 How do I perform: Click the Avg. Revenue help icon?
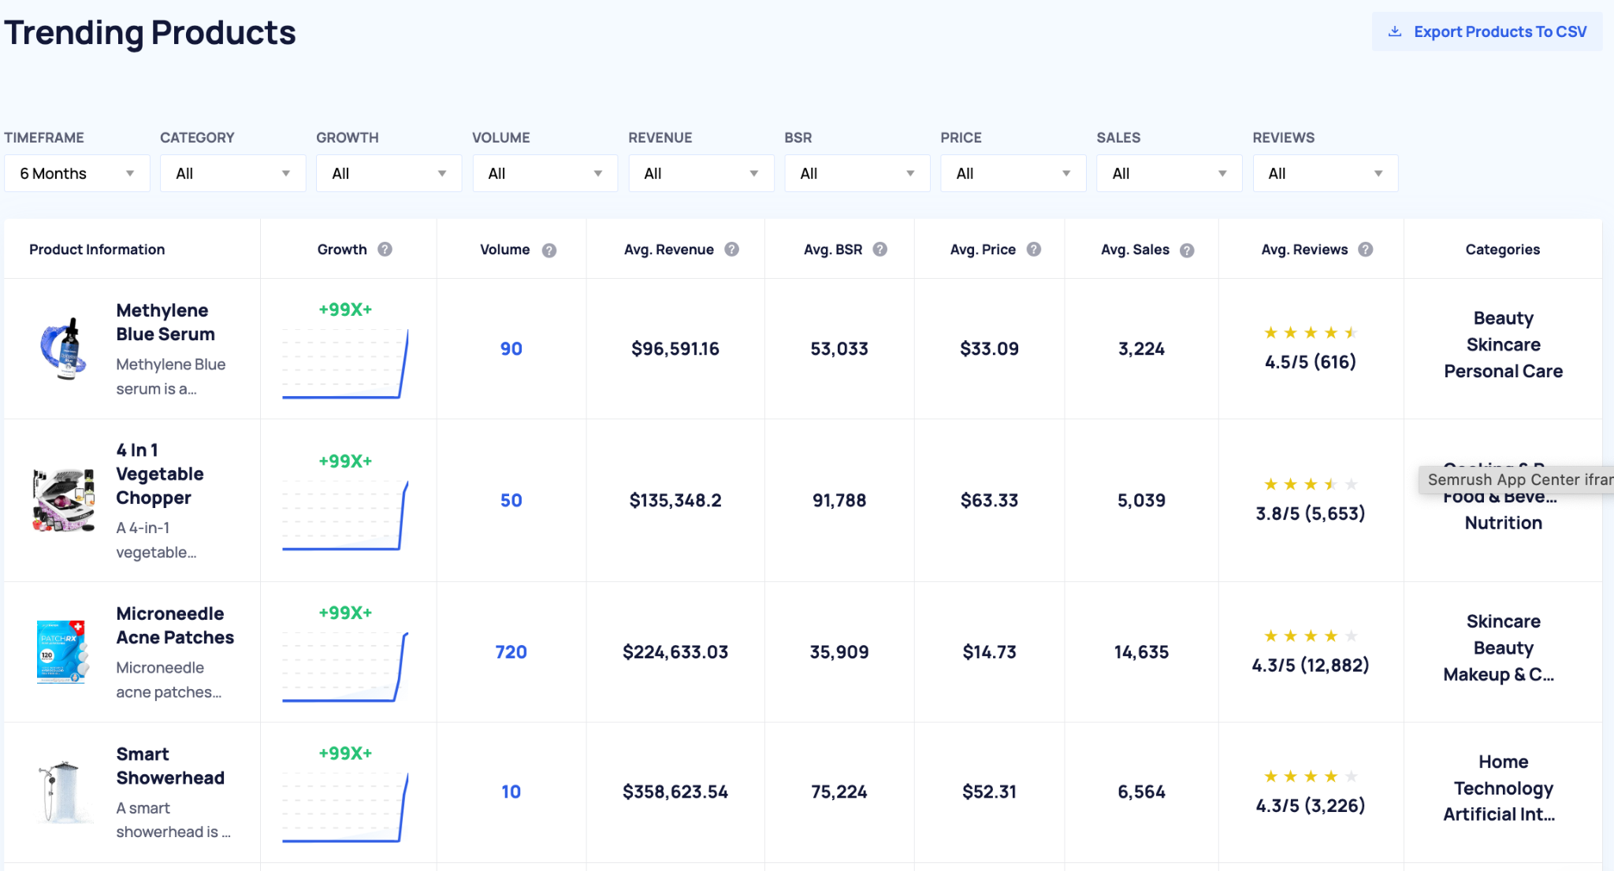point(732,250)
